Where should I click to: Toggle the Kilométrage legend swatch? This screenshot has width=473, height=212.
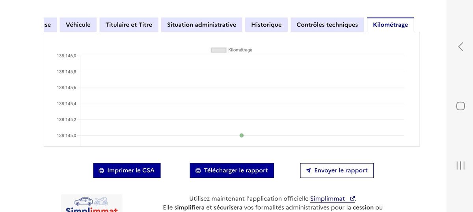[x=219, y=50]
